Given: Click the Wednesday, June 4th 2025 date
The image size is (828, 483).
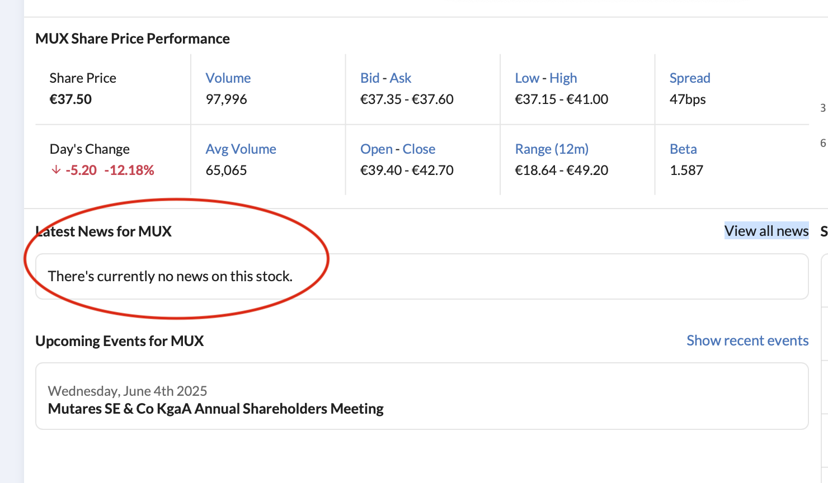Looking at the screenshot, I should pos(128,391).
